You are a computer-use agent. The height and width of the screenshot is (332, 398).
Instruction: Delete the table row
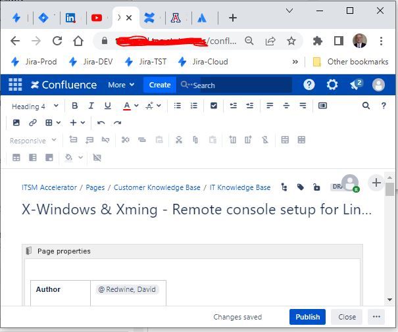coord(106,139)
